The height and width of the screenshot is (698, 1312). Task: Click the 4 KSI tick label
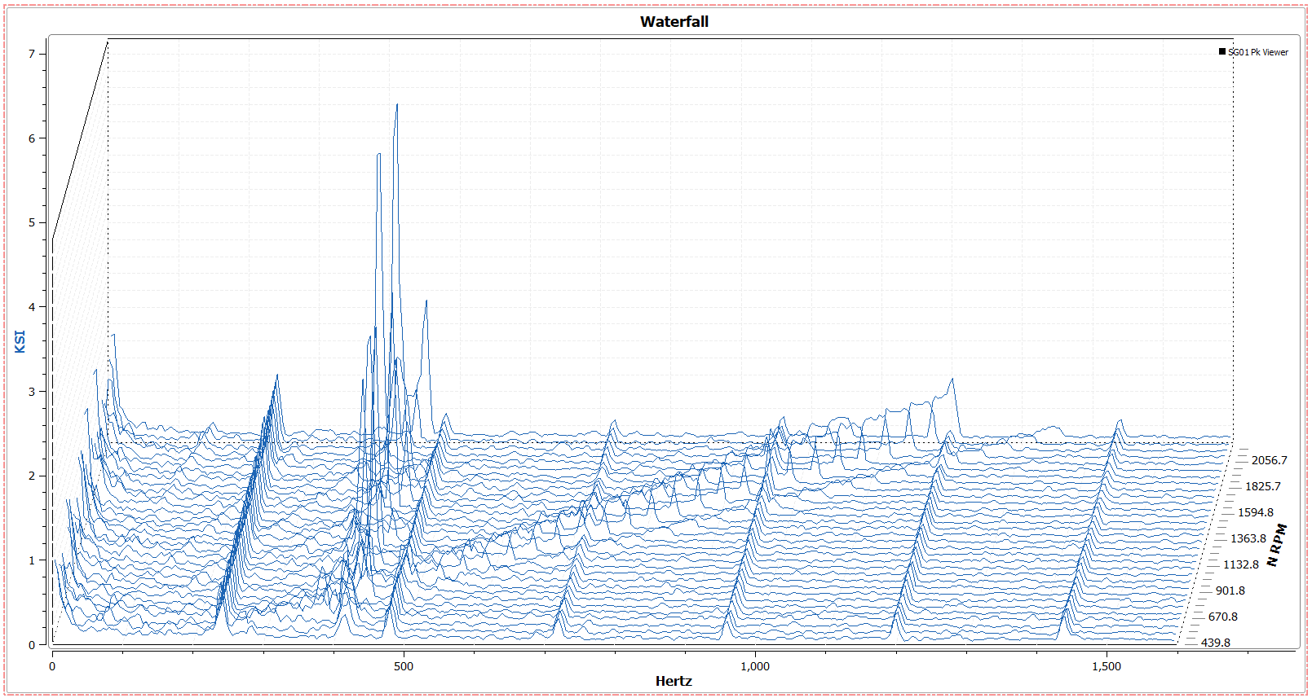32,307
